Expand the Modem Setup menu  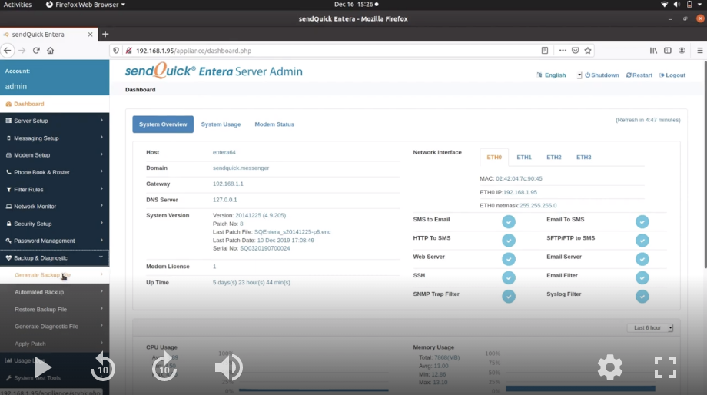54,155
